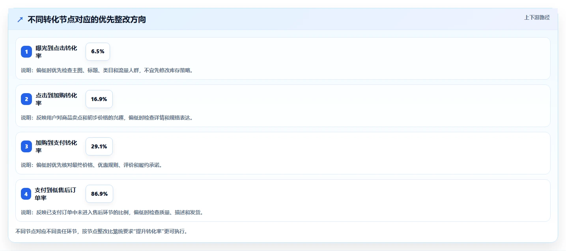Click the 点击到加购转化率 label
The width and height of the screenshot is (566, 251).
pyautogui.click(x=56, y=99)
